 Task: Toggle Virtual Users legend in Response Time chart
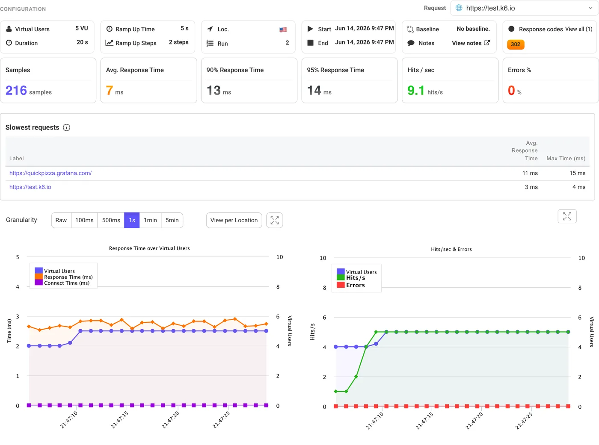pyautogui.click(x=55, y=271)
